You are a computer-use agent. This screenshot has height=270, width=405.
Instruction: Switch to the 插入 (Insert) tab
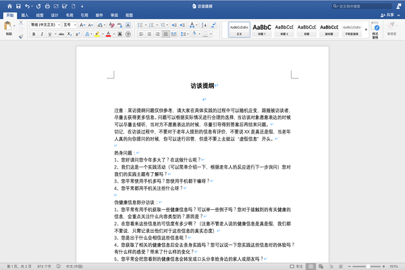[24, 13]
